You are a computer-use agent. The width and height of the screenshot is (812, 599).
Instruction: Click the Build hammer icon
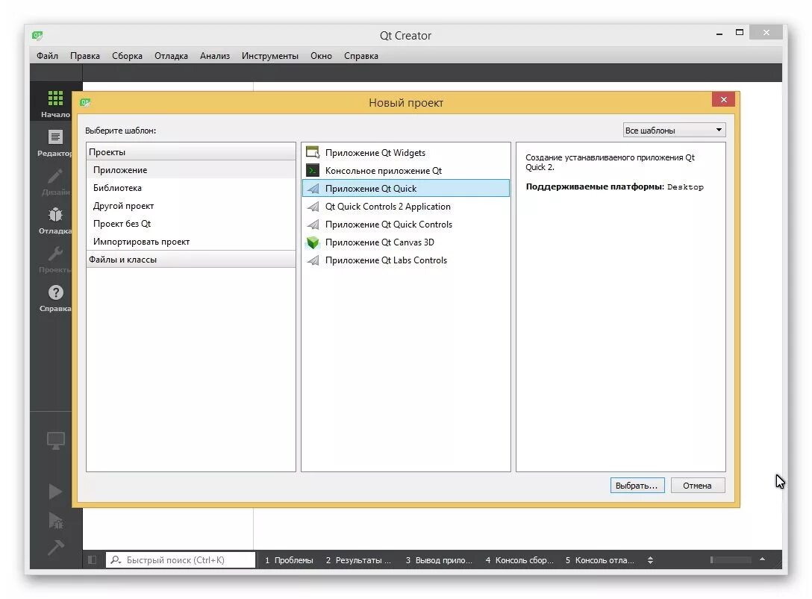pos(55,548)
